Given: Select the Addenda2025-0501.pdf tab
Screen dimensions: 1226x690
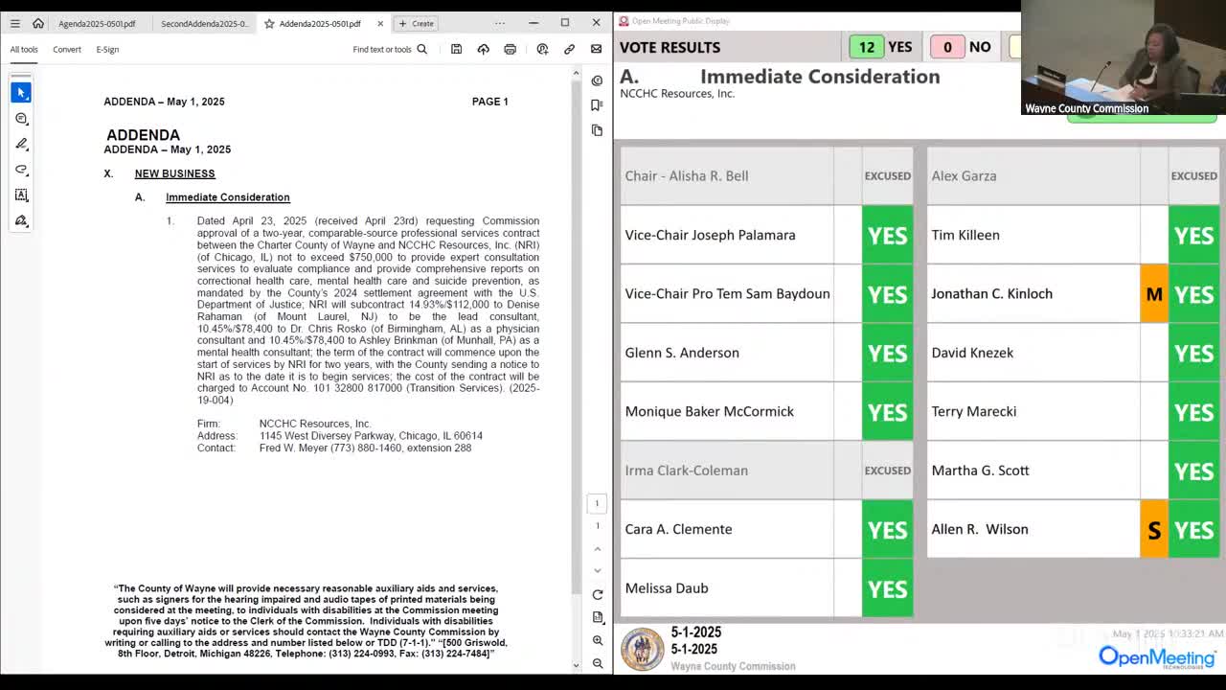Looking at the screenshot, I should 320,23.
